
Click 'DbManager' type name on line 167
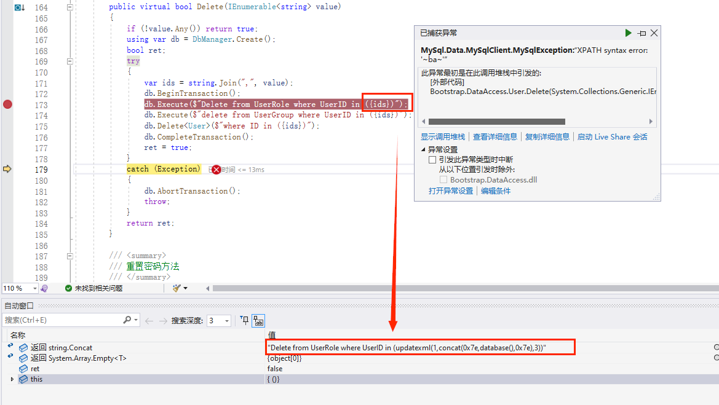(x=212, y=39)
